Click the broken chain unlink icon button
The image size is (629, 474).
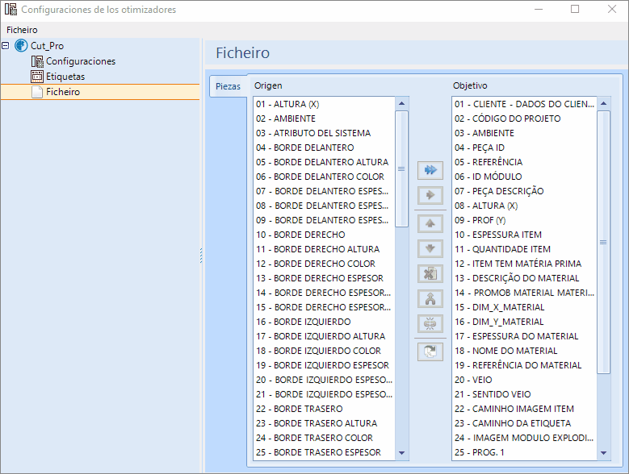[x=430, y=324]
